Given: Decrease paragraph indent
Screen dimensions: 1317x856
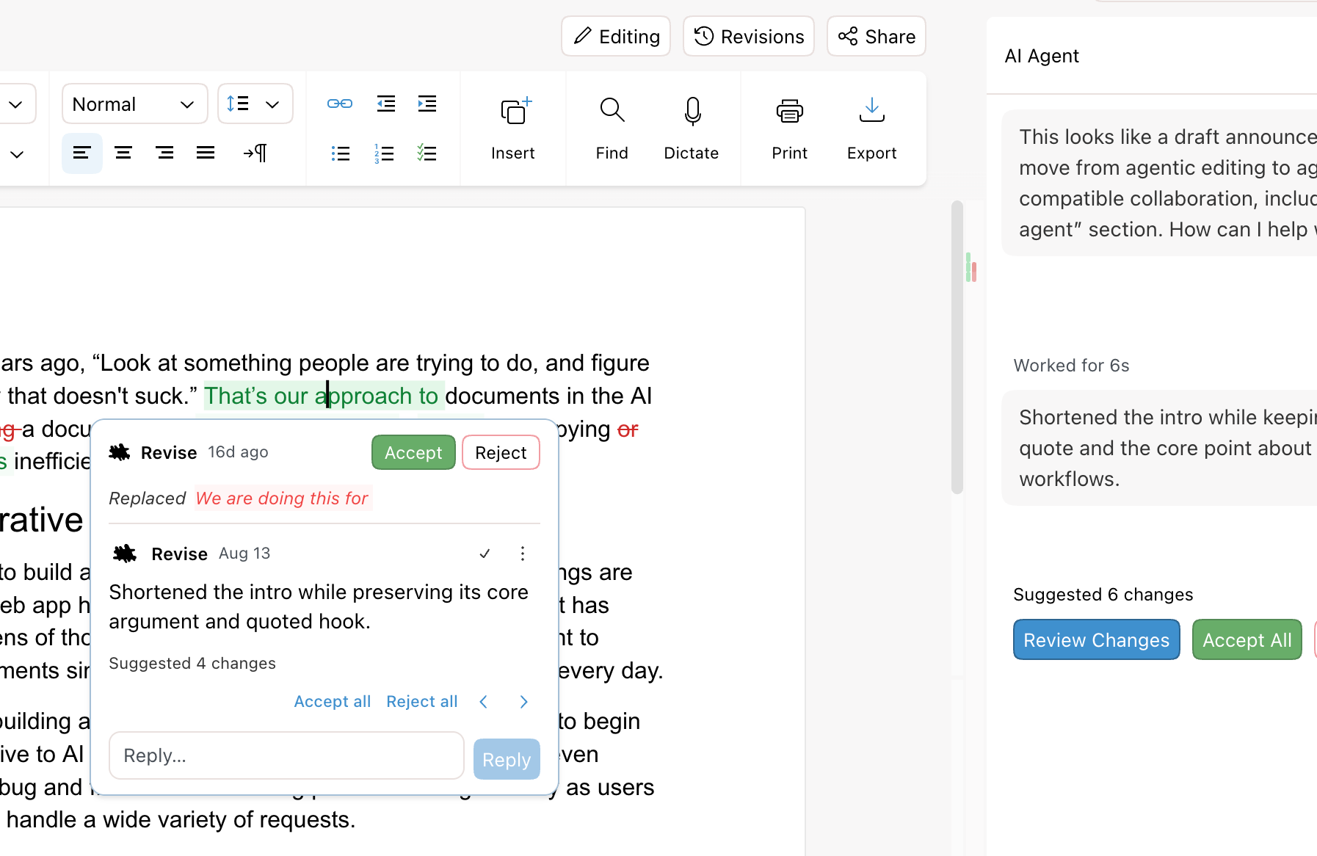Looking at the screenshot, I should click(x=386, y=104).
